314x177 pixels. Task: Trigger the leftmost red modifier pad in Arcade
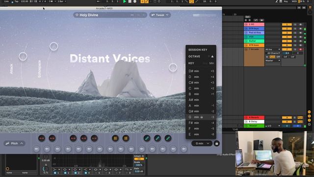coord(42,138)
